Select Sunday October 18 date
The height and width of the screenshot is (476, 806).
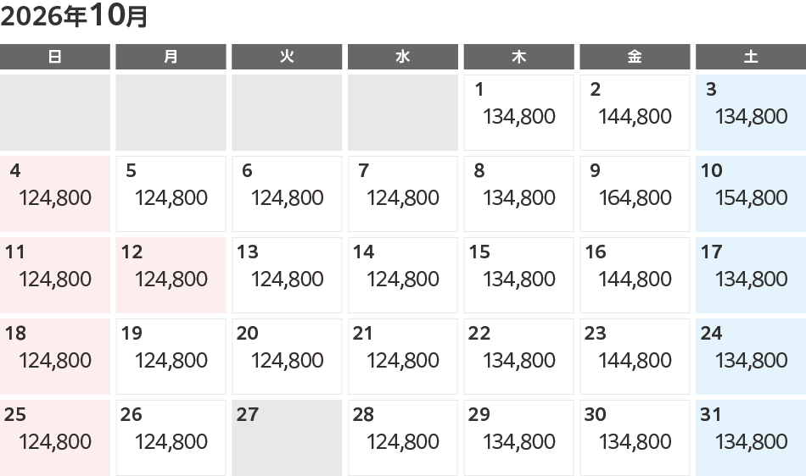55,356
